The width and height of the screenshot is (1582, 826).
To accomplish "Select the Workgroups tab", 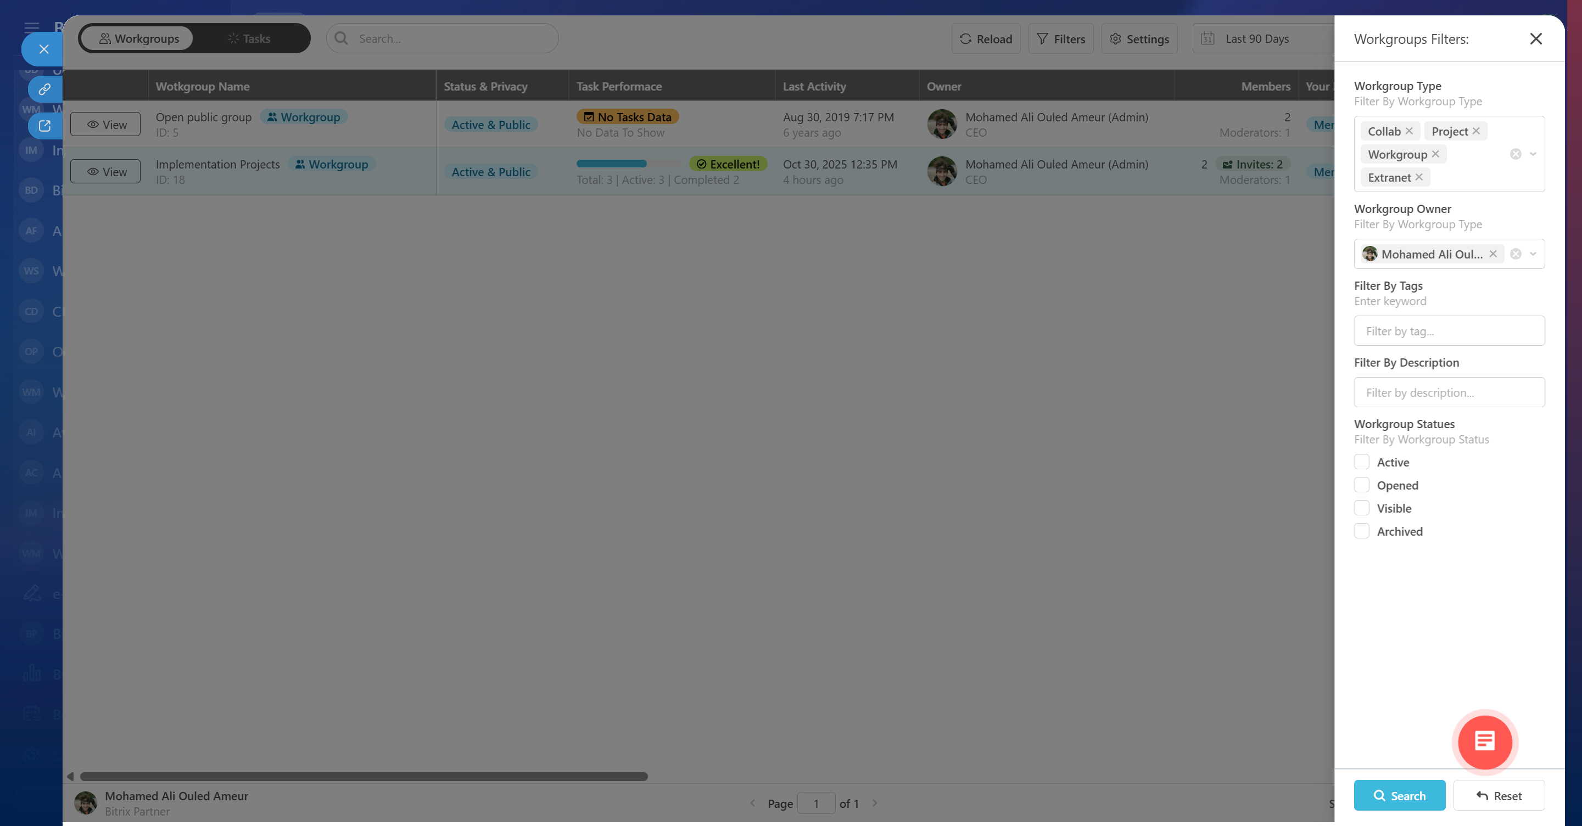I will pos(139,38).
